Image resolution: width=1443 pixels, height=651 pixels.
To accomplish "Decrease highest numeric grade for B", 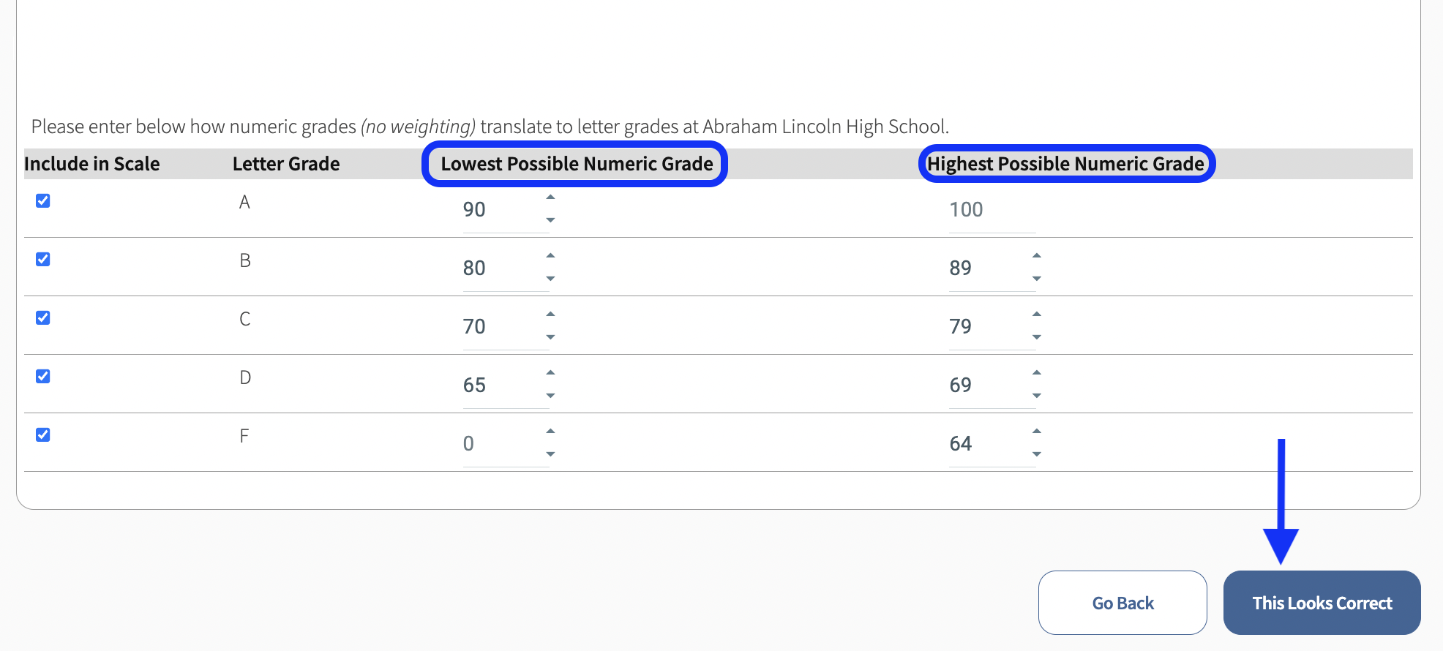I will tap(1037, 279).
